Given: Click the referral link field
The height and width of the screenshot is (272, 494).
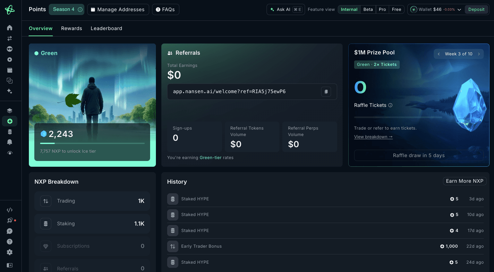Looking at the screenshot, I should [252, 92].
